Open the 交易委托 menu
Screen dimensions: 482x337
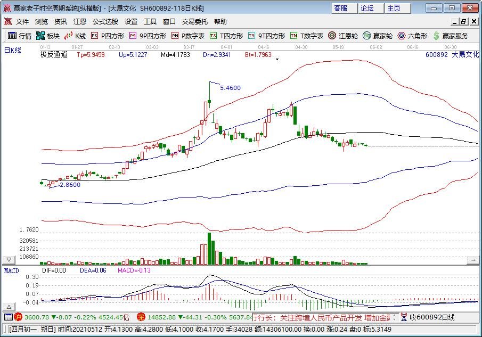pos(194,21)
